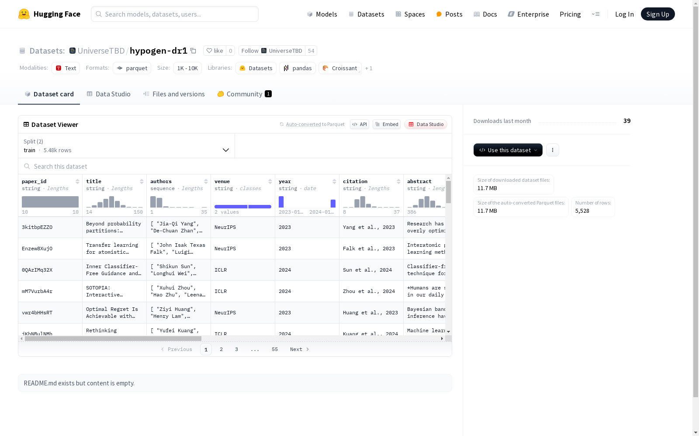Viewport: 699px width, 436px height.
Task: Sort the citation column
Action: (398, 181)
